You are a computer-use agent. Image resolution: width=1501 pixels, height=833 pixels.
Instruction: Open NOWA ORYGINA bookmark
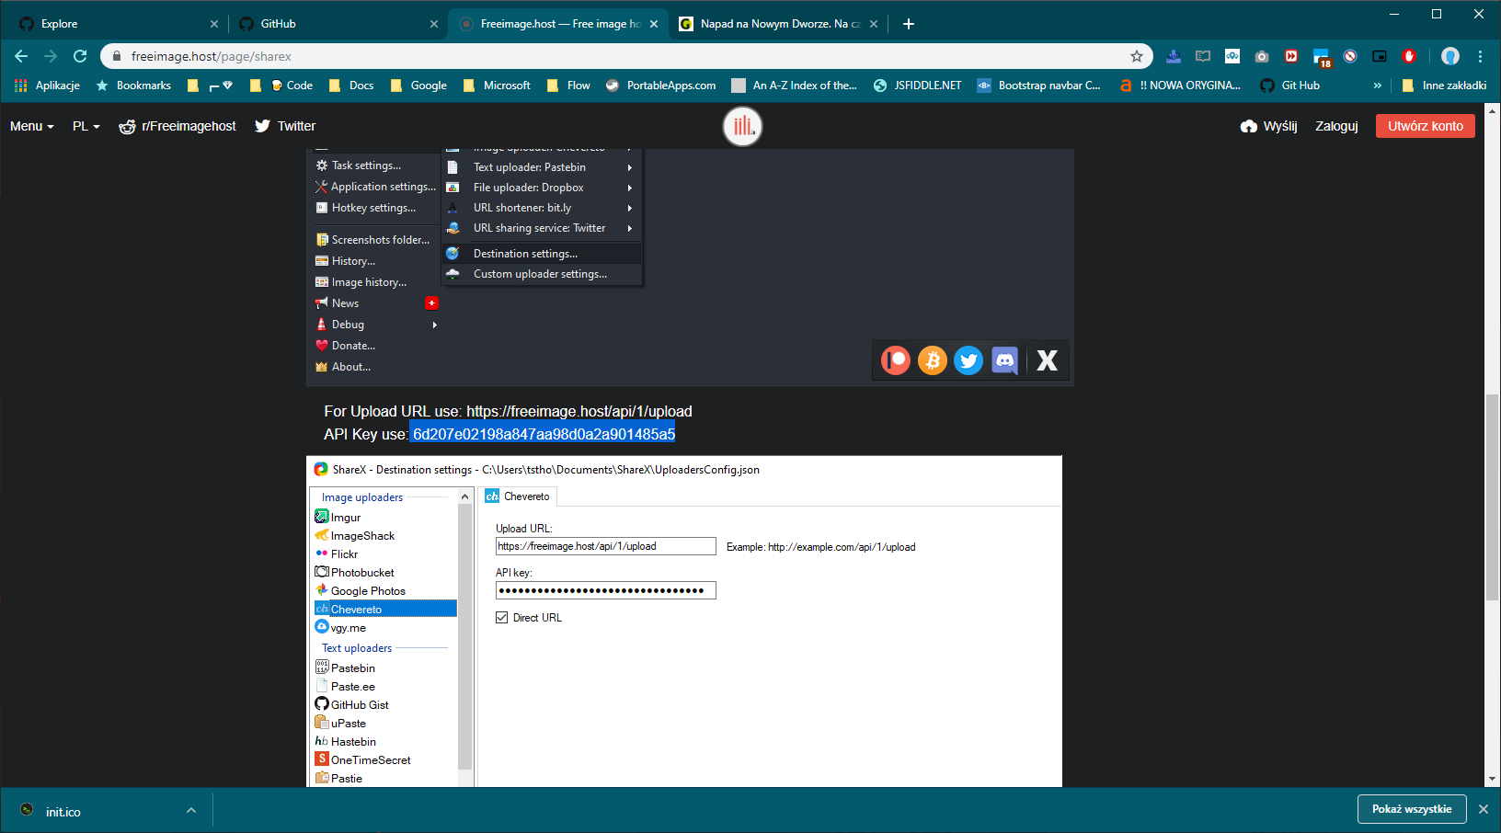1180,86
